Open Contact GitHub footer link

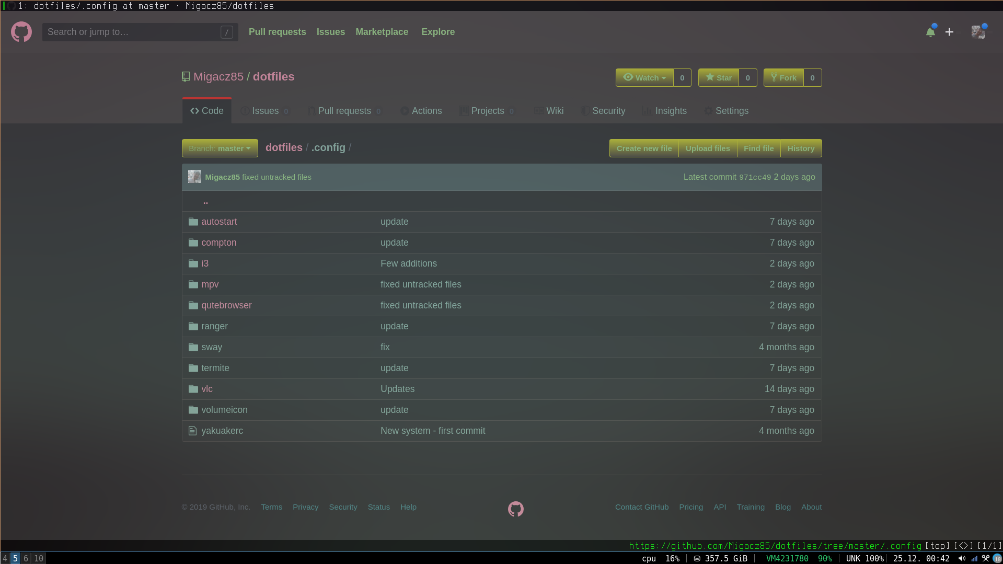641,507
